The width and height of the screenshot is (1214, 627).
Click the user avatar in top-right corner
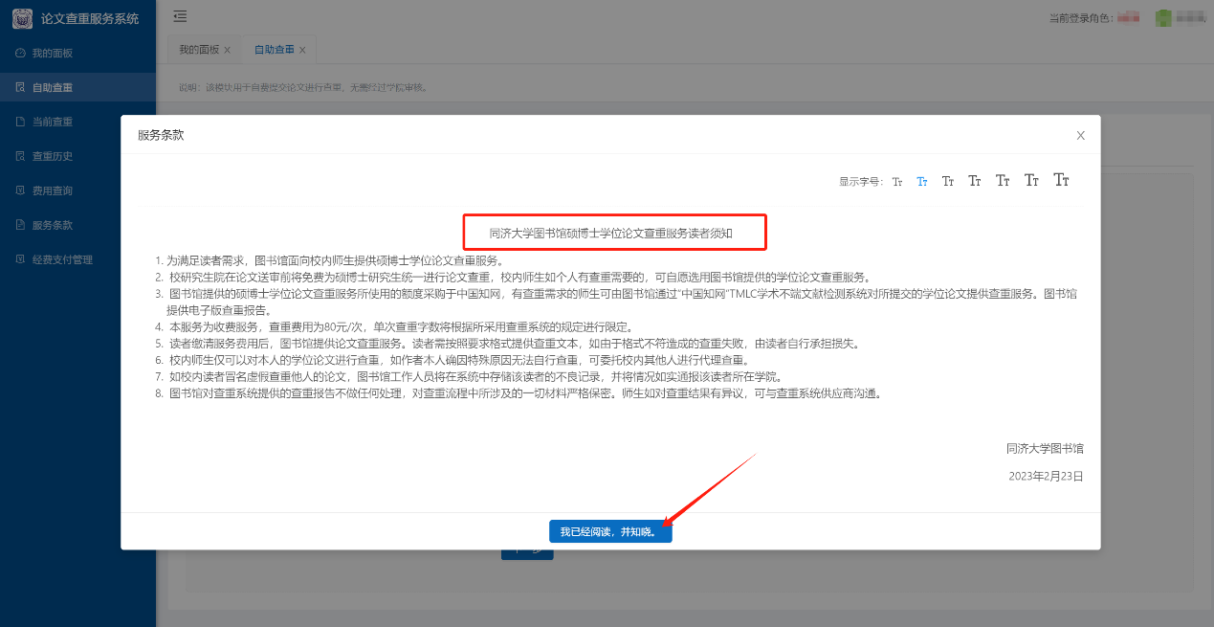point(1163,17)
